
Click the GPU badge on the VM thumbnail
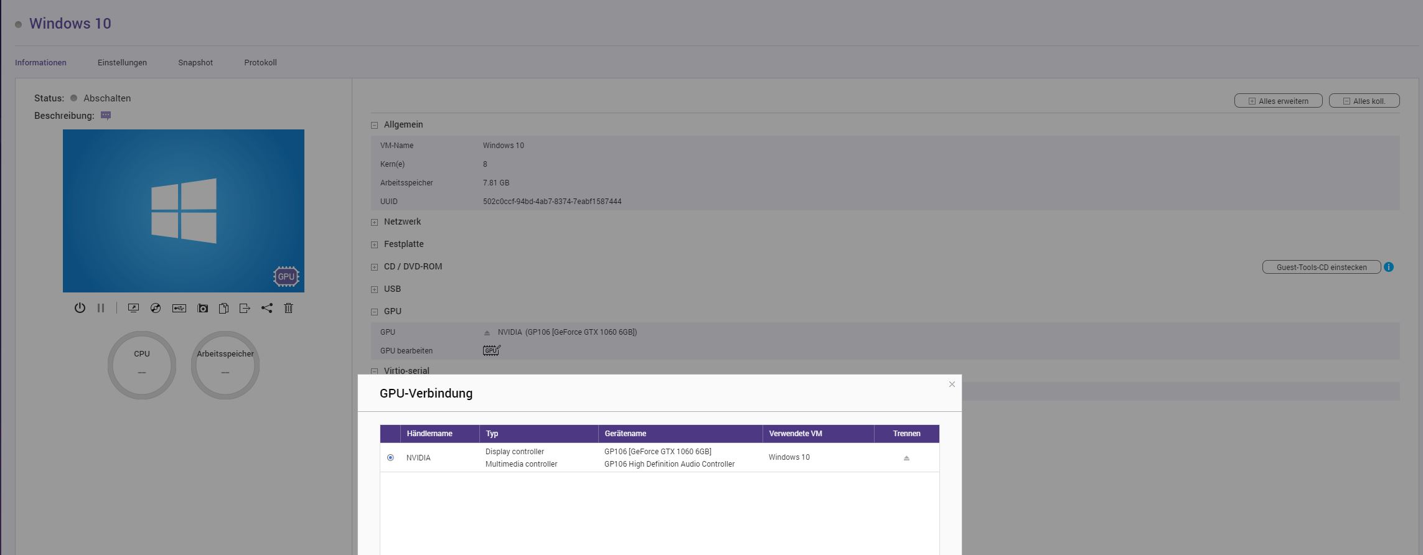[286, 276]
